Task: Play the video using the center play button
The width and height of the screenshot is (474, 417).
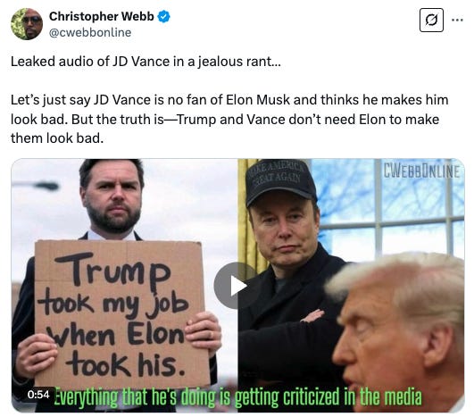Action: (x=237, y=286)
